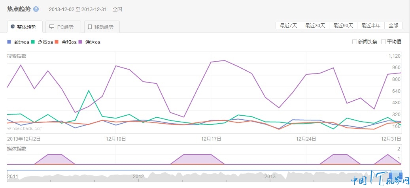410x188 pixels.
Task: Toggle the 通达oa purple legend swatch
Action: pyautogui.click(x=80, y=42)
